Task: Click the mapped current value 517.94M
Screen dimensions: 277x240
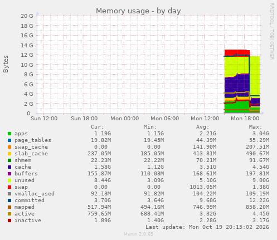Action: pos(99,207)
